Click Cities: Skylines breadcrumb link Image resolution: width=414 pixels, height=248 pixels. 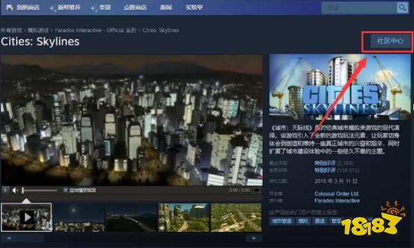[161, 30]
